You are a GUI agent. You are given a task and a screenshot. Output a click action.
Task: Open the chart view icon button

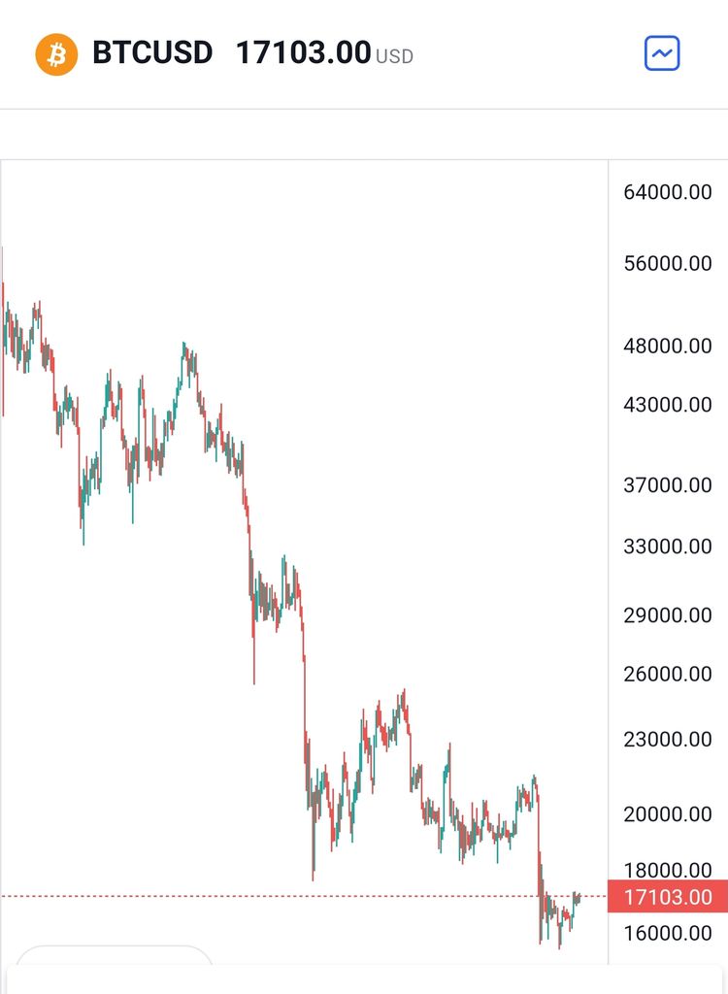pos(662,53)
